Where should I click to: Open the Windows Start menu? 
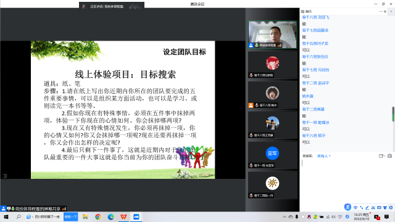[6, 216]
